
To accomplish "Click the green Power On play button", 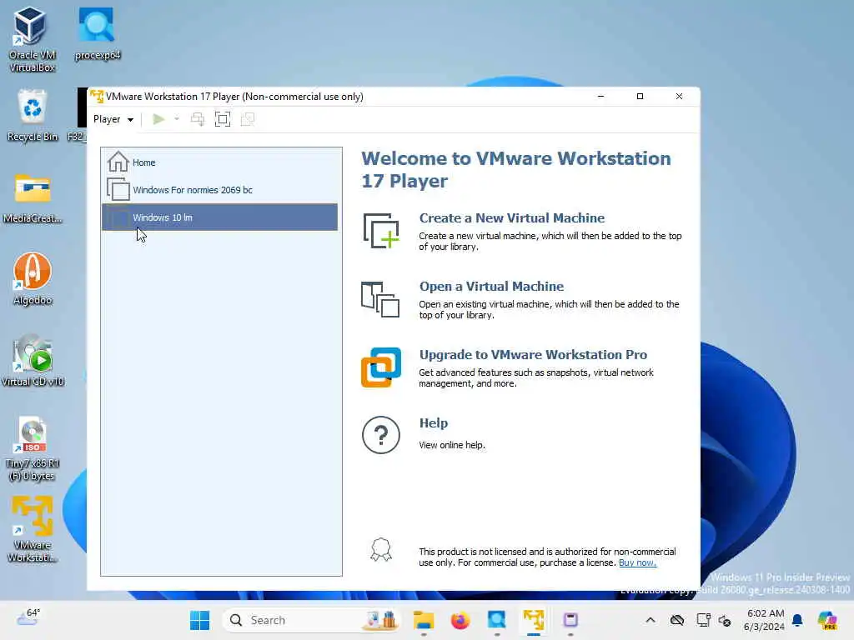I will coord(158,119).
